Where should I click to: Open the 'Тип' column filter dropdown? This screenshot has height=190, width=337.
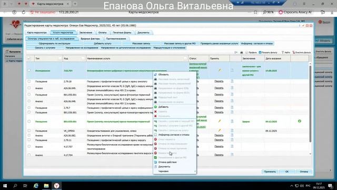pyautogui.click(x=60, y=59)
